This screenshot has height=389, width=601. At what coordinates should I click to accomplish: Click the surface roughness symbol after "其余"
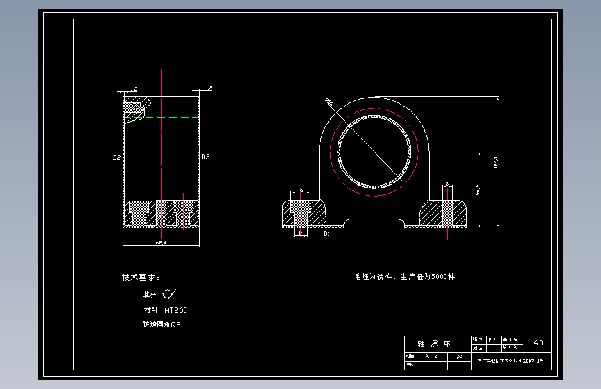169,294
